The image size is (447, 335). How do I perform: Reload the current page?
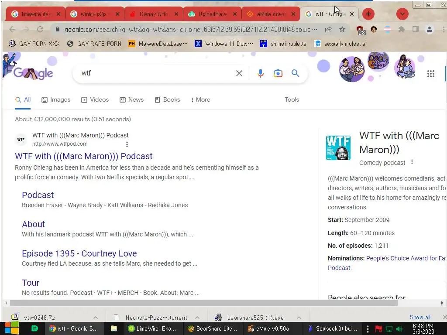coord(40,29)
